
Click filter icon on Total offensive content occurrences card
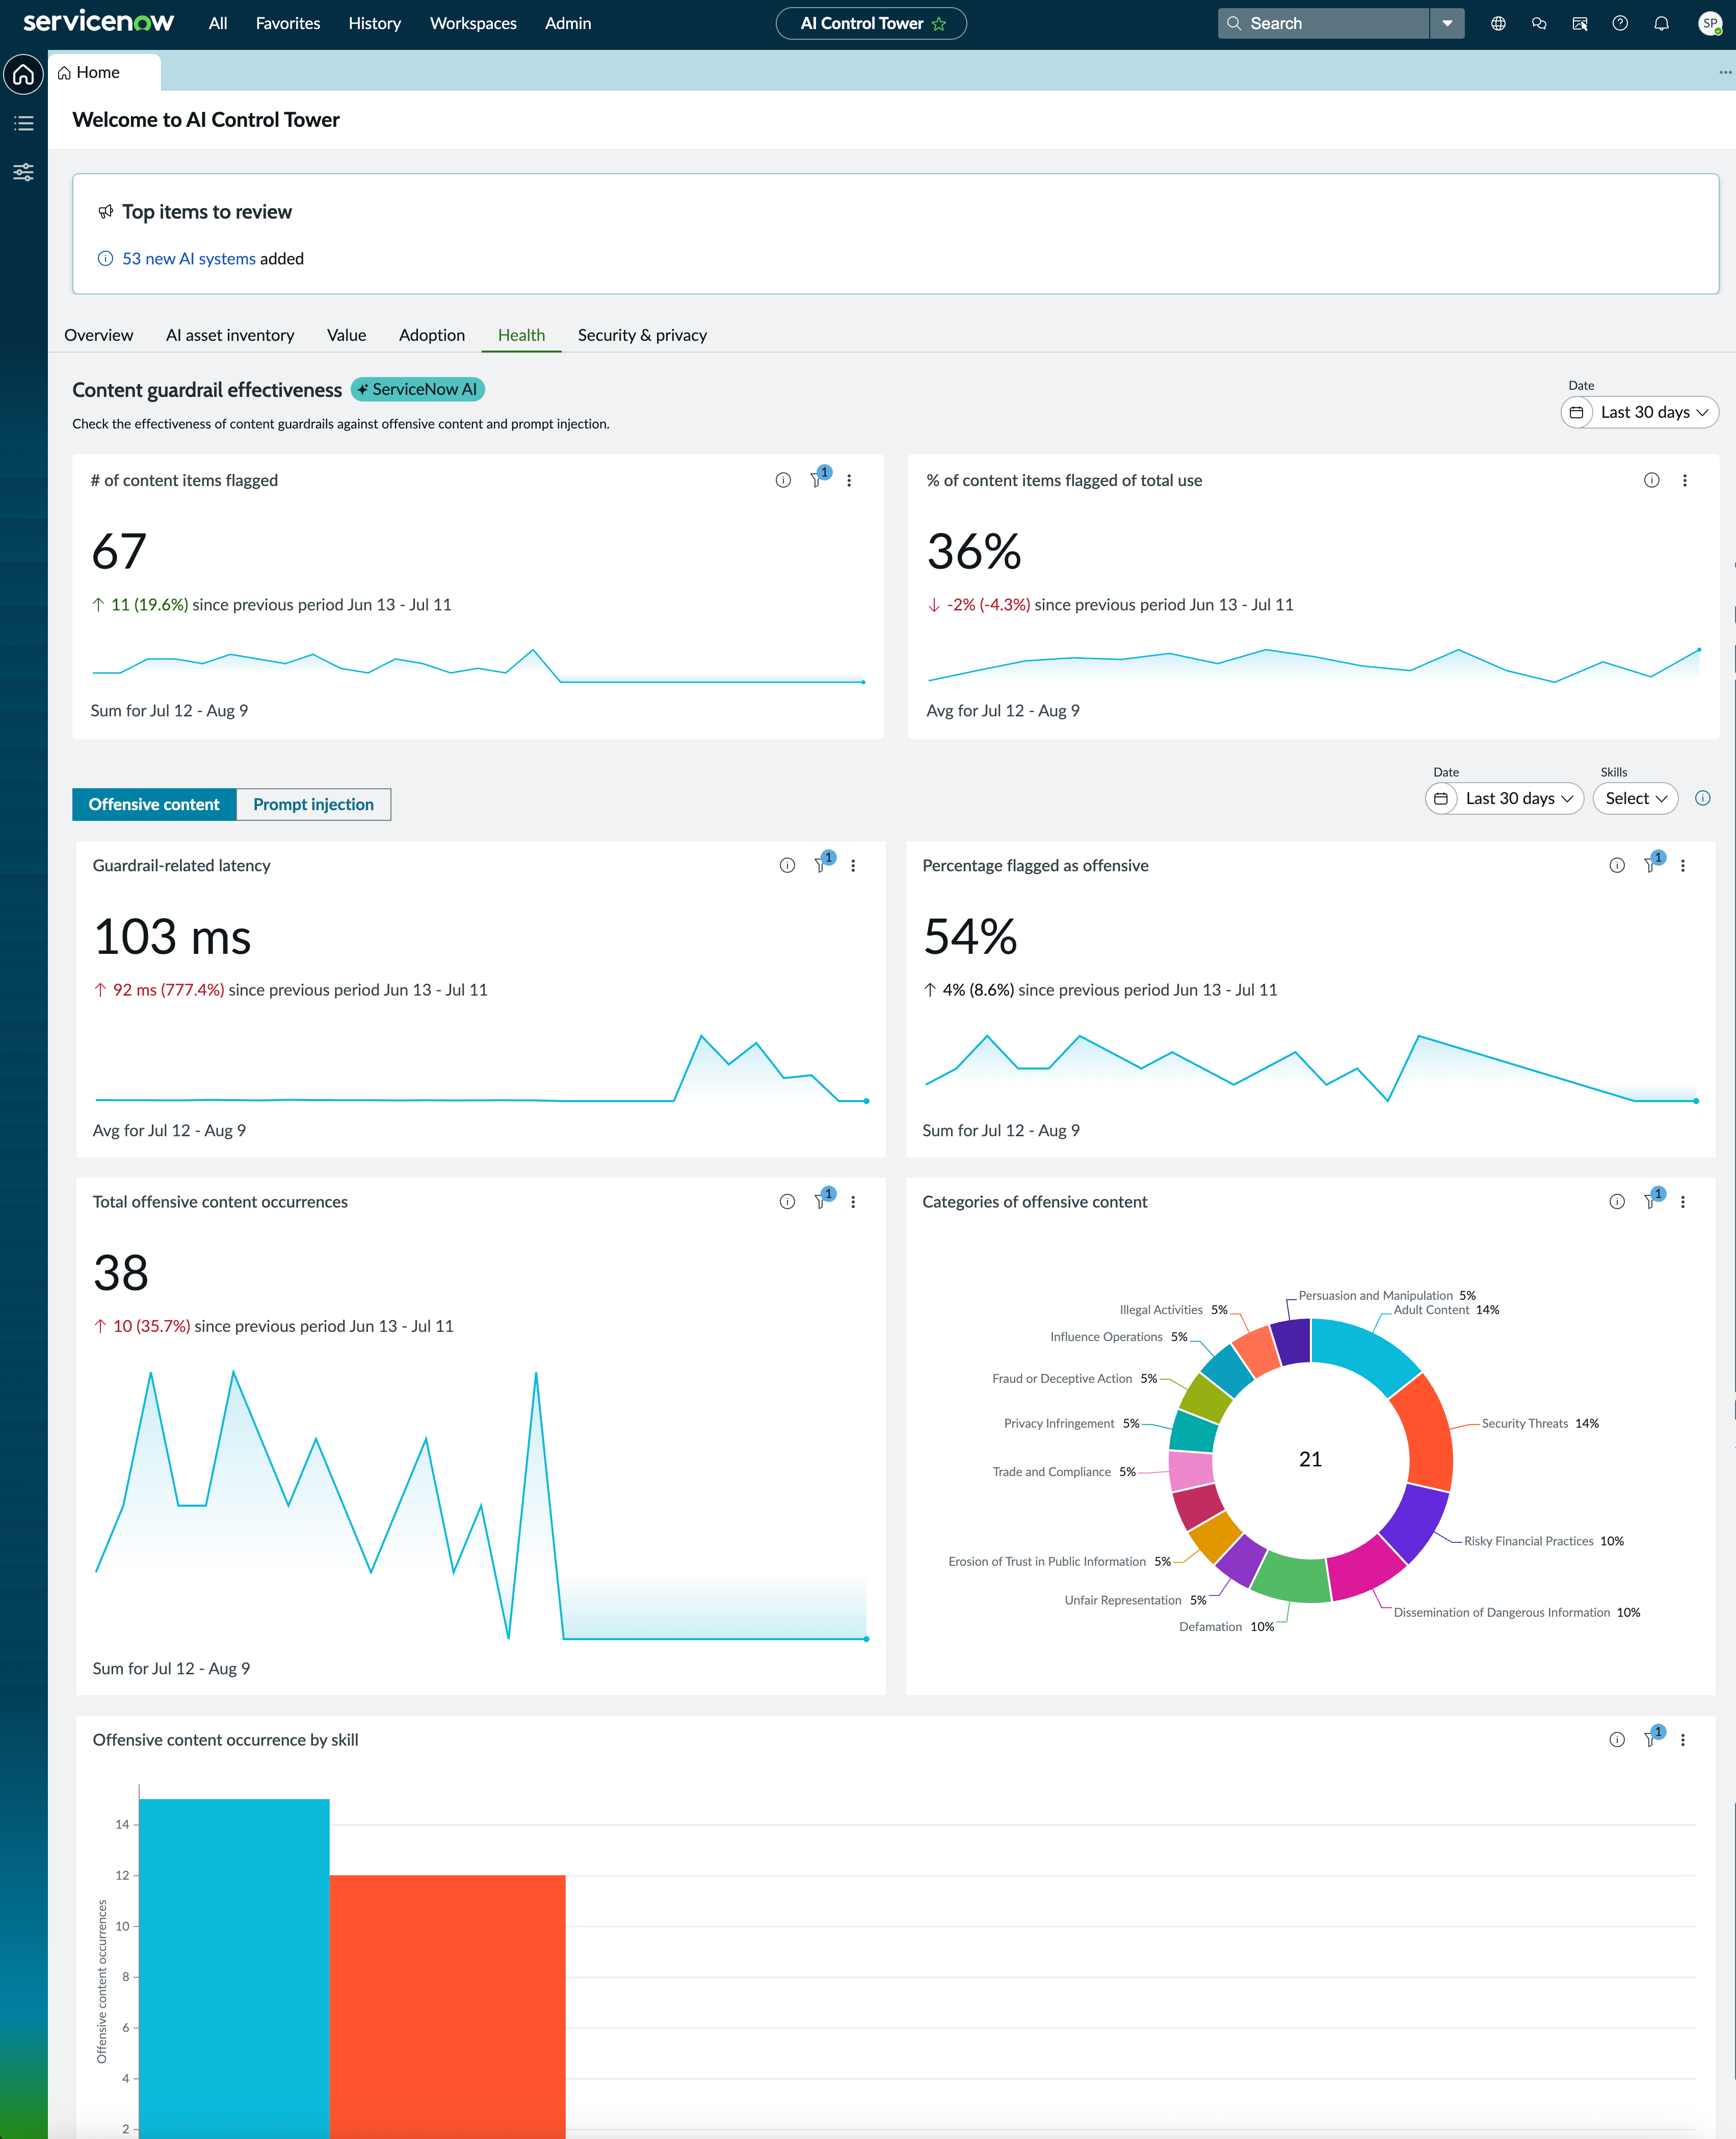tap(822, 1200)
